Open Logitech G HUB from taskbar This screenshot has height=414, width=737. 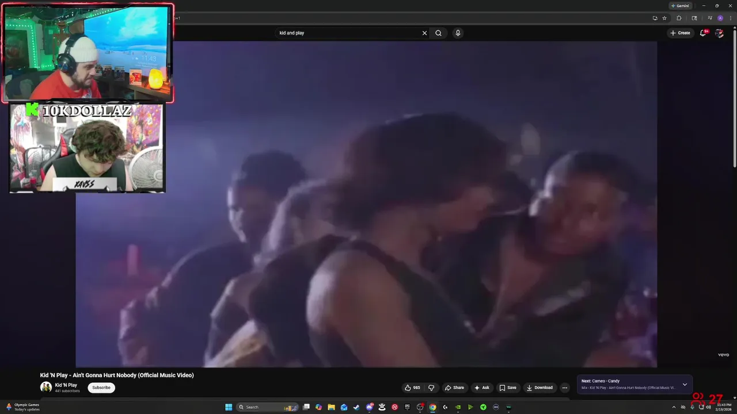pos(445,407)
